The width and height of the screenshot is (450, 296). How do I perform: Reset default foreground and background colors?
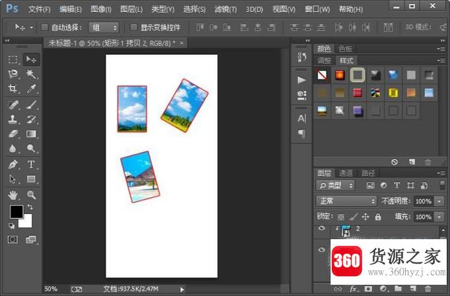[x=11, y=226]
